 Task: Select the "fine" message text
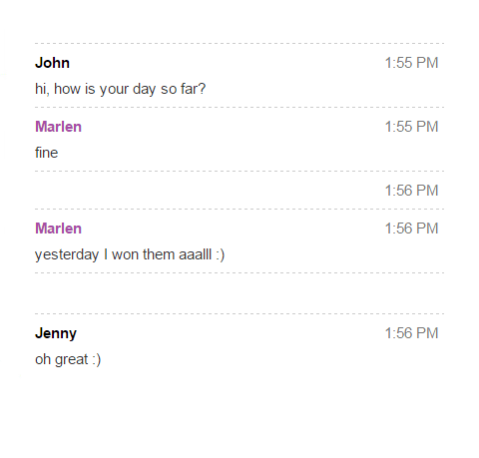click(46, 153)
